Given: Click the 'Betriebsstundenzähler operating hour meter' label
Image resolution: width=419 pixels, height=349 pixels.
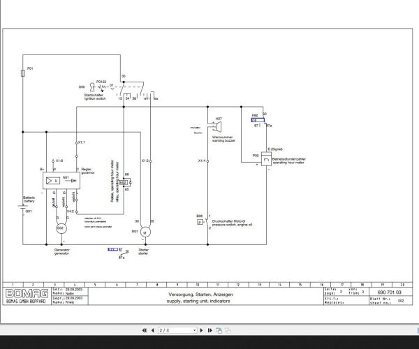Looking at the screenshot, I should pyautogui.click(x=289, y=161).
